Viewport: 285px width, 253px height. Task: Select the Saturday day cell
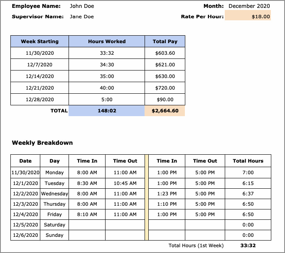(x=54, y=225)
